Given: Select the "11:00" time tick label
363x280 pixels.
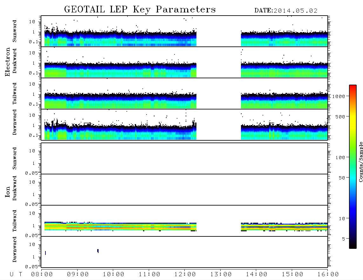Looking at the screenshot, I should coord(149,275).
